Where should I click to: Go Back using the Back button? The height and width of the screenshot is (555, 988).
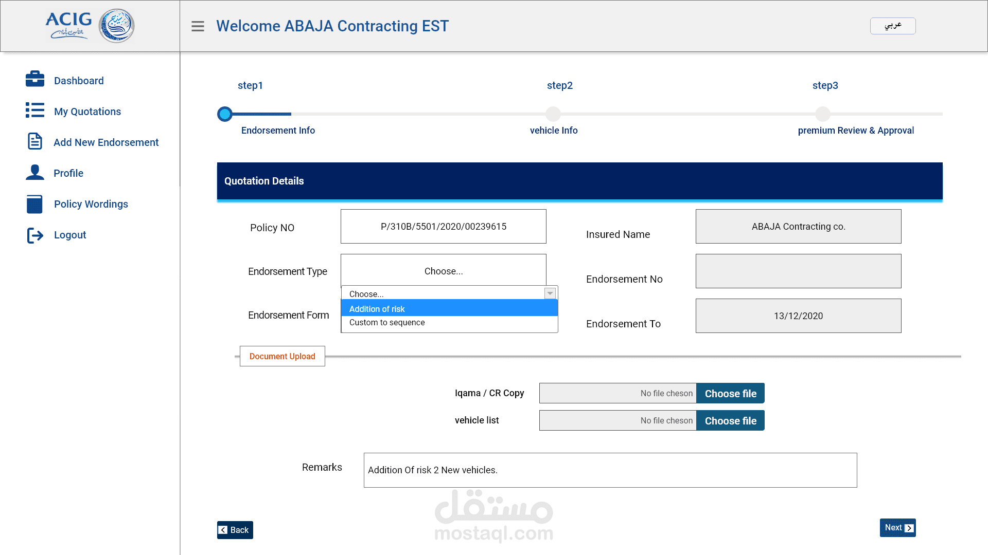(235, 530)
